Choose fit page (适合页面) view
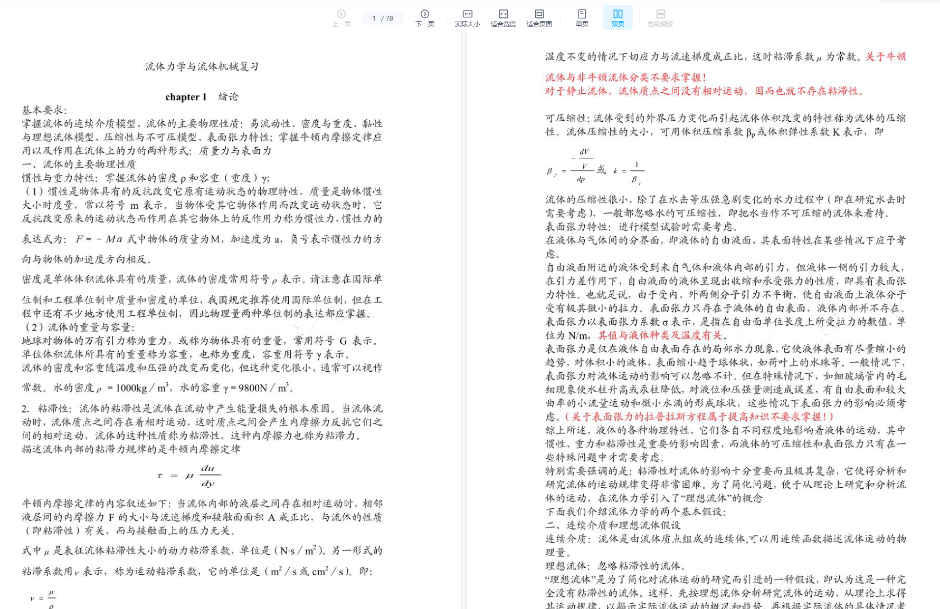 (539, 17)
